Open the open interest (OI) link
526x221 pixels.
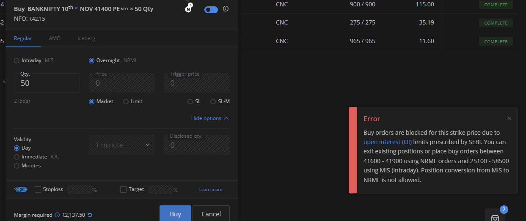coord(388,142)
